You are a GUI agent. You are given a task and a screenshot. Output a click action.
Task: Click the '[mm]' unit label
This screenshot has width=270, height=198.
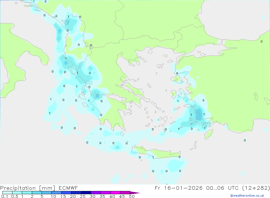click(x=47, y=188)
